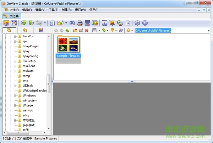Image resolution: width=213 pixels, height=143 pixels.
Task: Click the screen capture camera icon
Action: [104, 23]
